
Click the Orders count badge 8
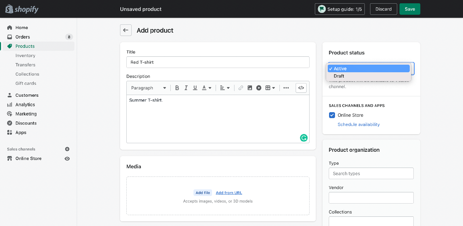point(69,37)
